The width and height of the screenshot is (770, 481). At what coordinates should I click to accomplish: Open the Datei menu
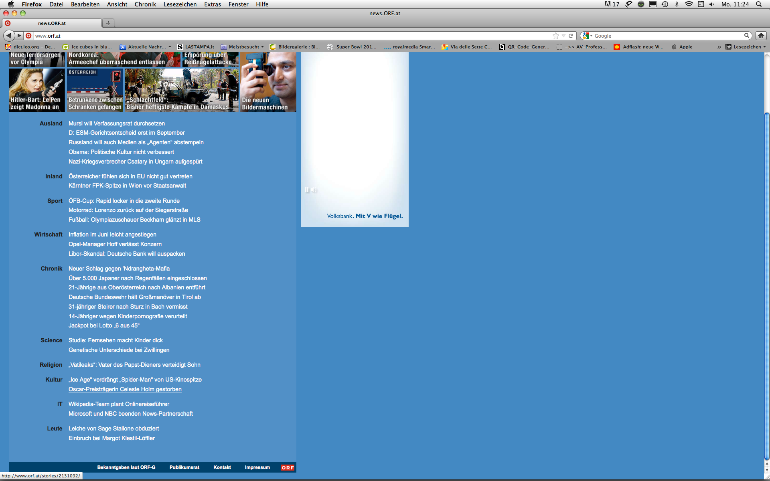click(57, 4)
